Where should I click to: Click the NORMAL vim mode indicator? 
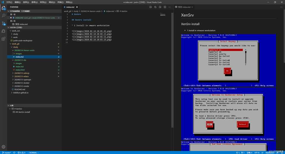[33, 153]
